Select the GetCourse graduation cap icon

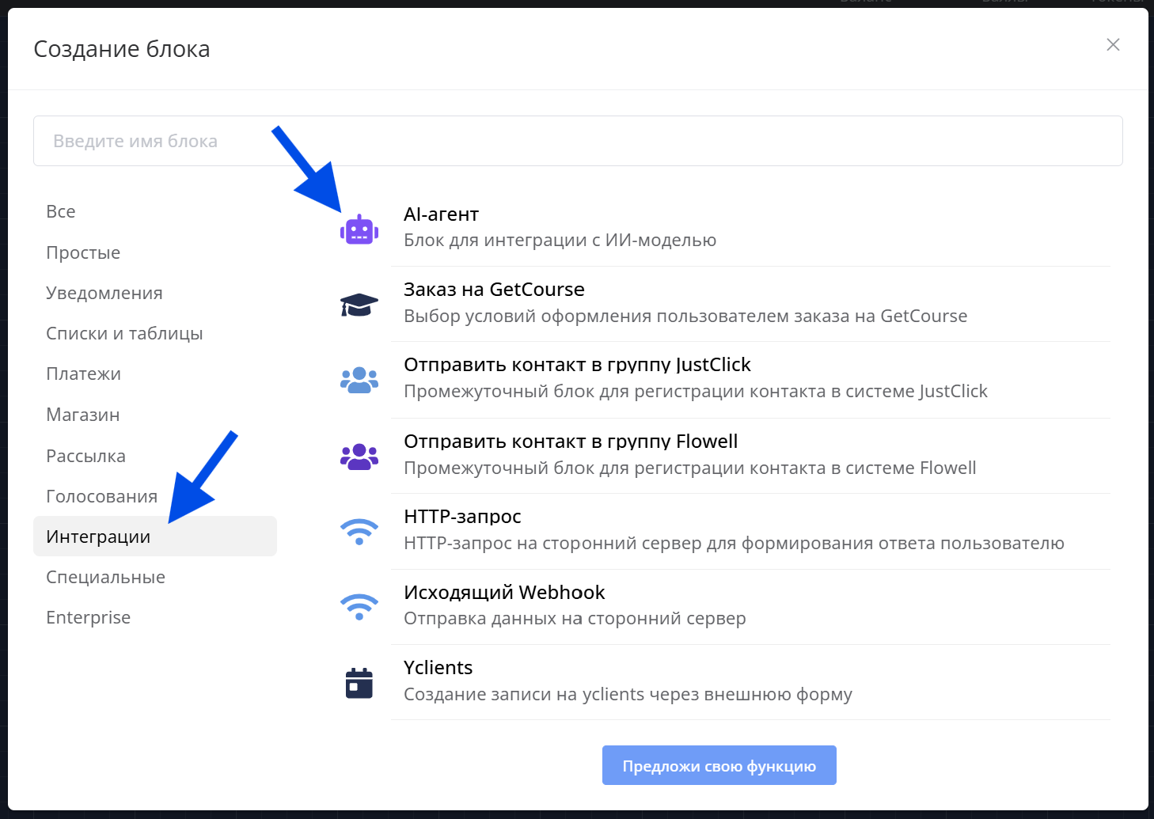[359, 305]
